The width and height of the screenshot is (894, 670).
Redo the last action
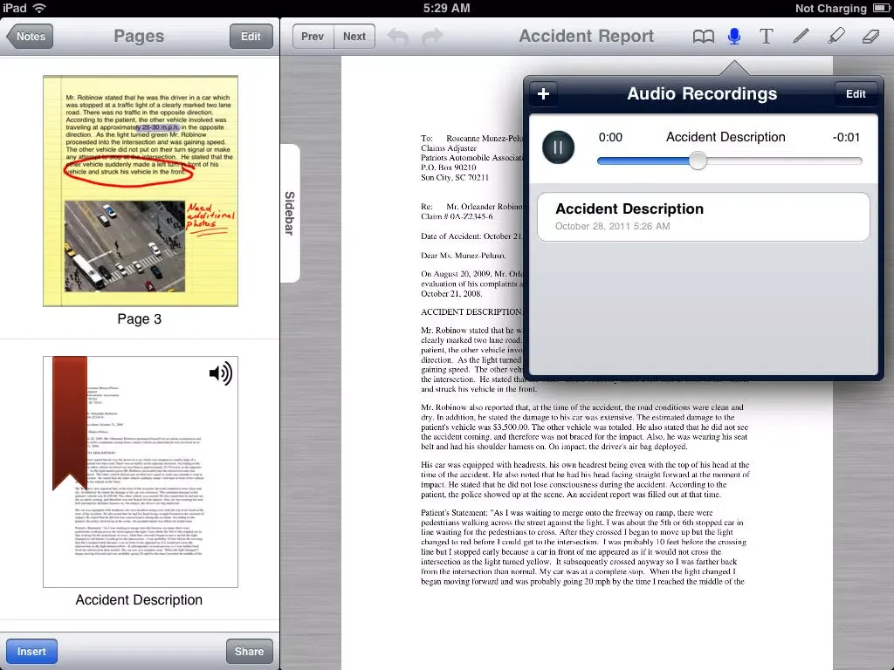[x=432, y=37]
